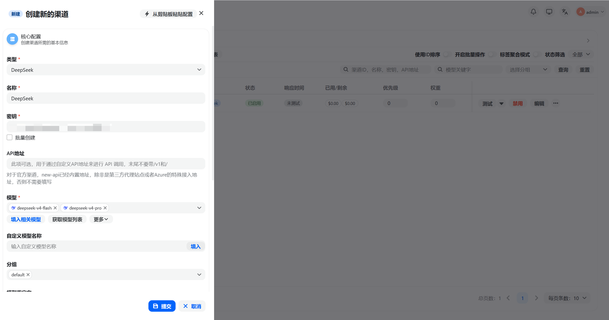The height and width of the screenshot is (320, 609).
Task: Tick the 批量创建 checkbox
Action: tap(10, 137)
